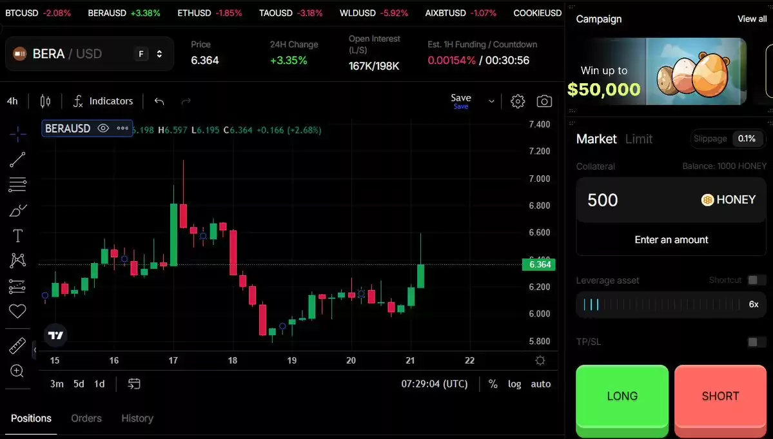773x439 pixels.
Task: Select the Limit order tab
Action: [x=639, y=139]
